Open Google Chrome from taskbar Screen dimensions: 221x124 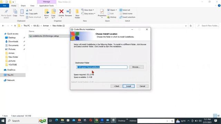(96, 120)
